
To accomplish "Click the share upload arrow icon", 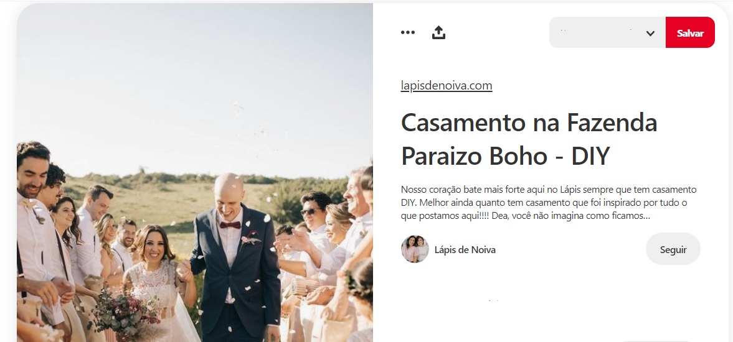I will coord(438,33).
